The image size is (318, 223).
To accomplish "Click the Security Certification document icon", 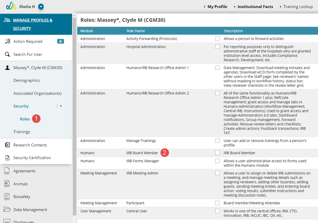I will coord(7,158).
